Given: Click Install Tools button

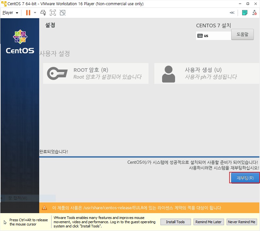Looking at the screenshot, I should (x=175, y=222).
